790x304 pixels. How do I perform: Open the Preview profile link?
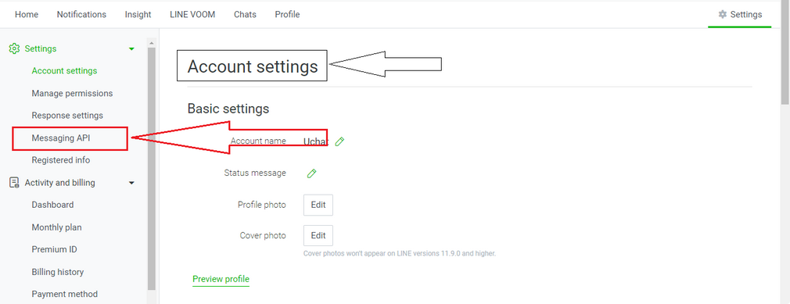(x=221, y=279)
